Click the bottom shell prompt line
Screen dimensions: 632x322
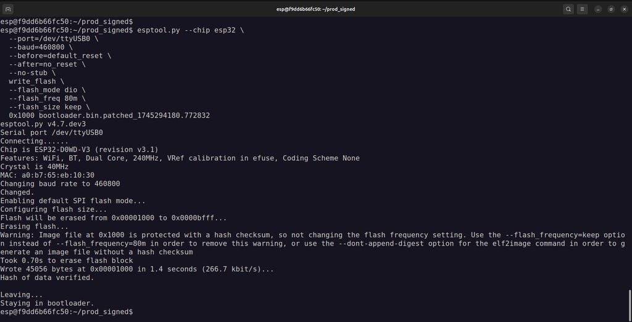(x=67, y=312)
